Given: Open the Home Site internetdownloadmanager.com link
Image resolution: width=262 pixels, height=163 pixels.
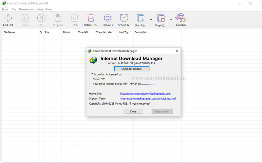Looking at the screenshot, I should [145, 94].
